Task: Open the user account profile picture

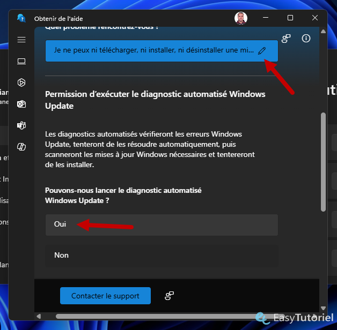Action: 241,18
